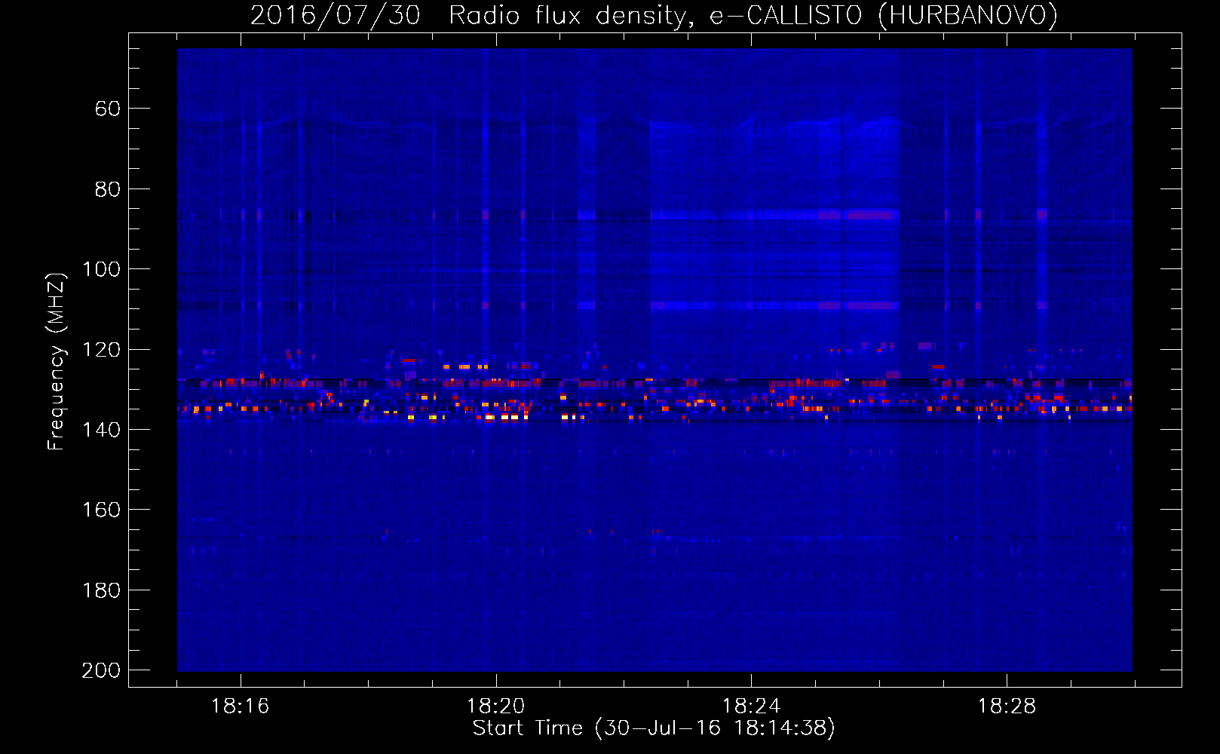Image resolution: width=1220 pixels, height=754 pixels.
Task: Click the 200 frequency tick label
Action: [102, 670]
